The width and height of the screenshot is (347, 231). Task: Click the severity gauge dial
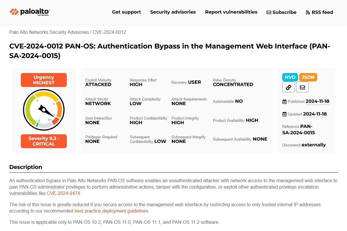point(44,110)
